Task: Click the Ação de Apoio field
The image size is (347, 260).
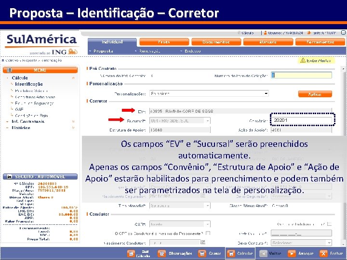Action: (x=302, y=130)
